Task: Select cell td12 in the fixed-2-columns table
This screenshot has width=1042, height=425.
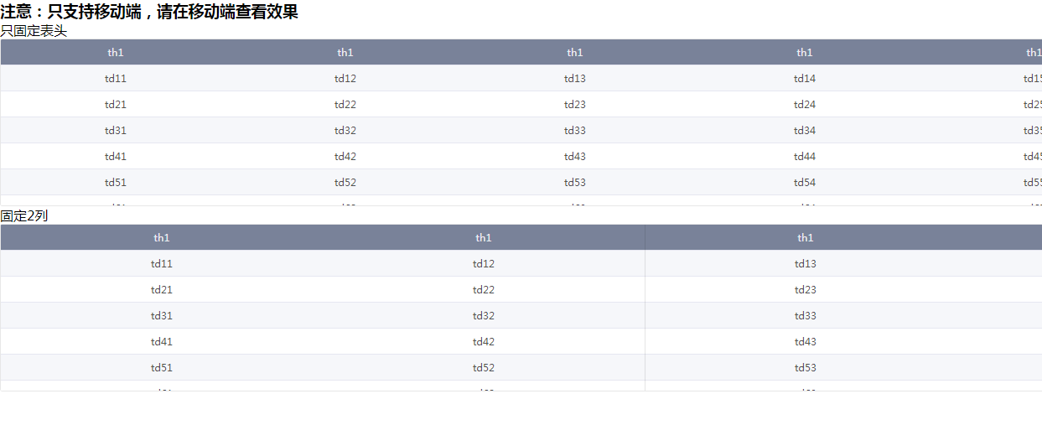Action: pos(484,264)
